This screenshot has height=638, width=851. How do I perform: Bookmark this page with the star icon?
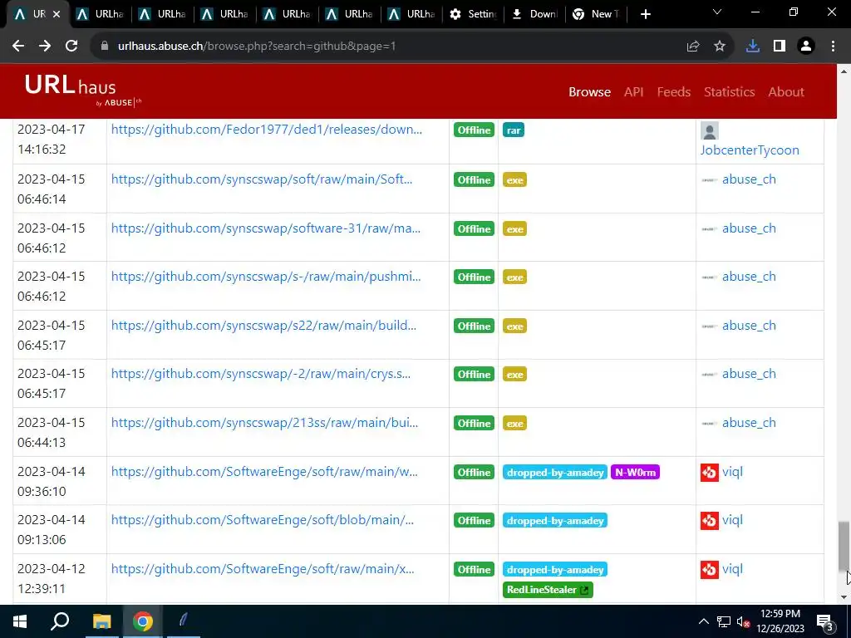pyautogui.click(x=719, y=47)
